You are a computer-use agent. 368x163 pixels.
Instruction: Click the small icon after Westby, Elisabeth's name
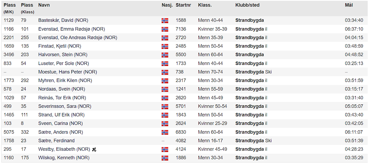click(94, 149)
